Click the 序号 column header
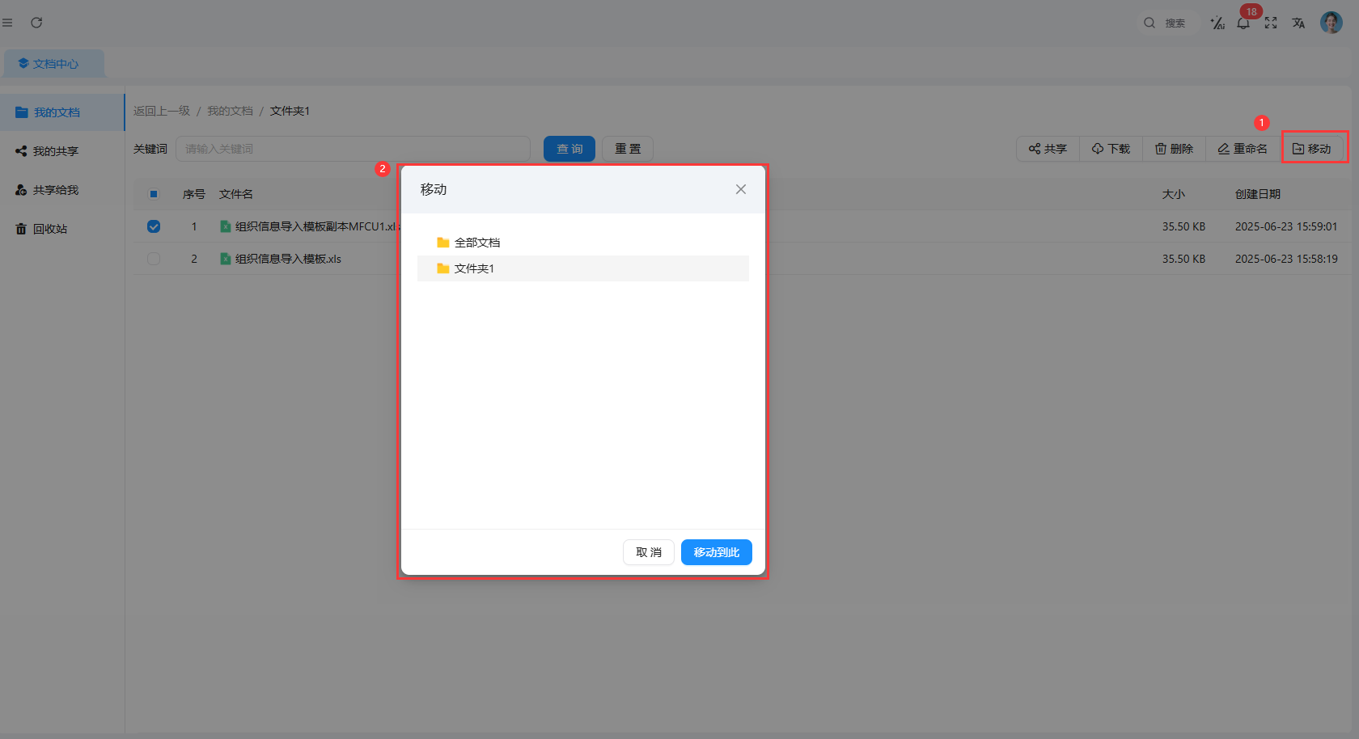This screenshot has width=1359, height=739. [194, 194]
